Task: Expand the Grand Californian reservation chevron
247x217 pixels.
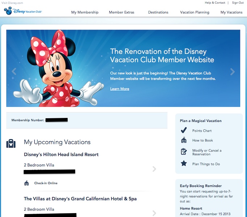Action: (x=154, y=213)
